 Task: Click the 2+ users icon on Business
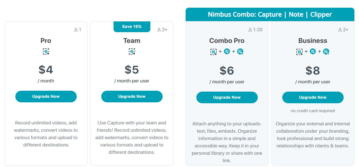click(x=340, y=30)
